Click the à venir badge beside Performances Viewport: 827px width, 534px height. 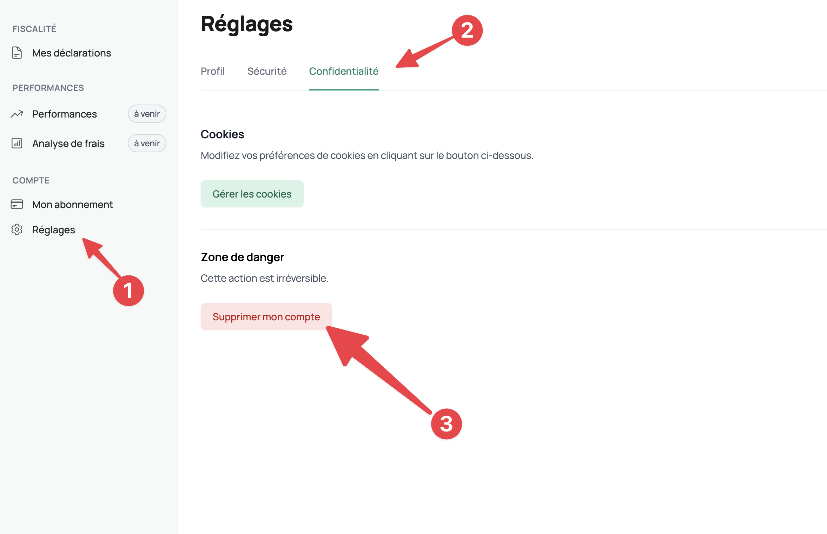pos(147,114)
